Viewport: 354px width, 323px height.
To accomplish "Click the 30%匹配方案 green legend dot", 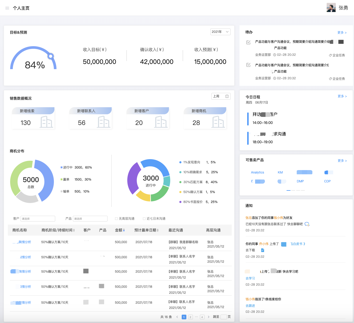I will [x=180, y=182].
